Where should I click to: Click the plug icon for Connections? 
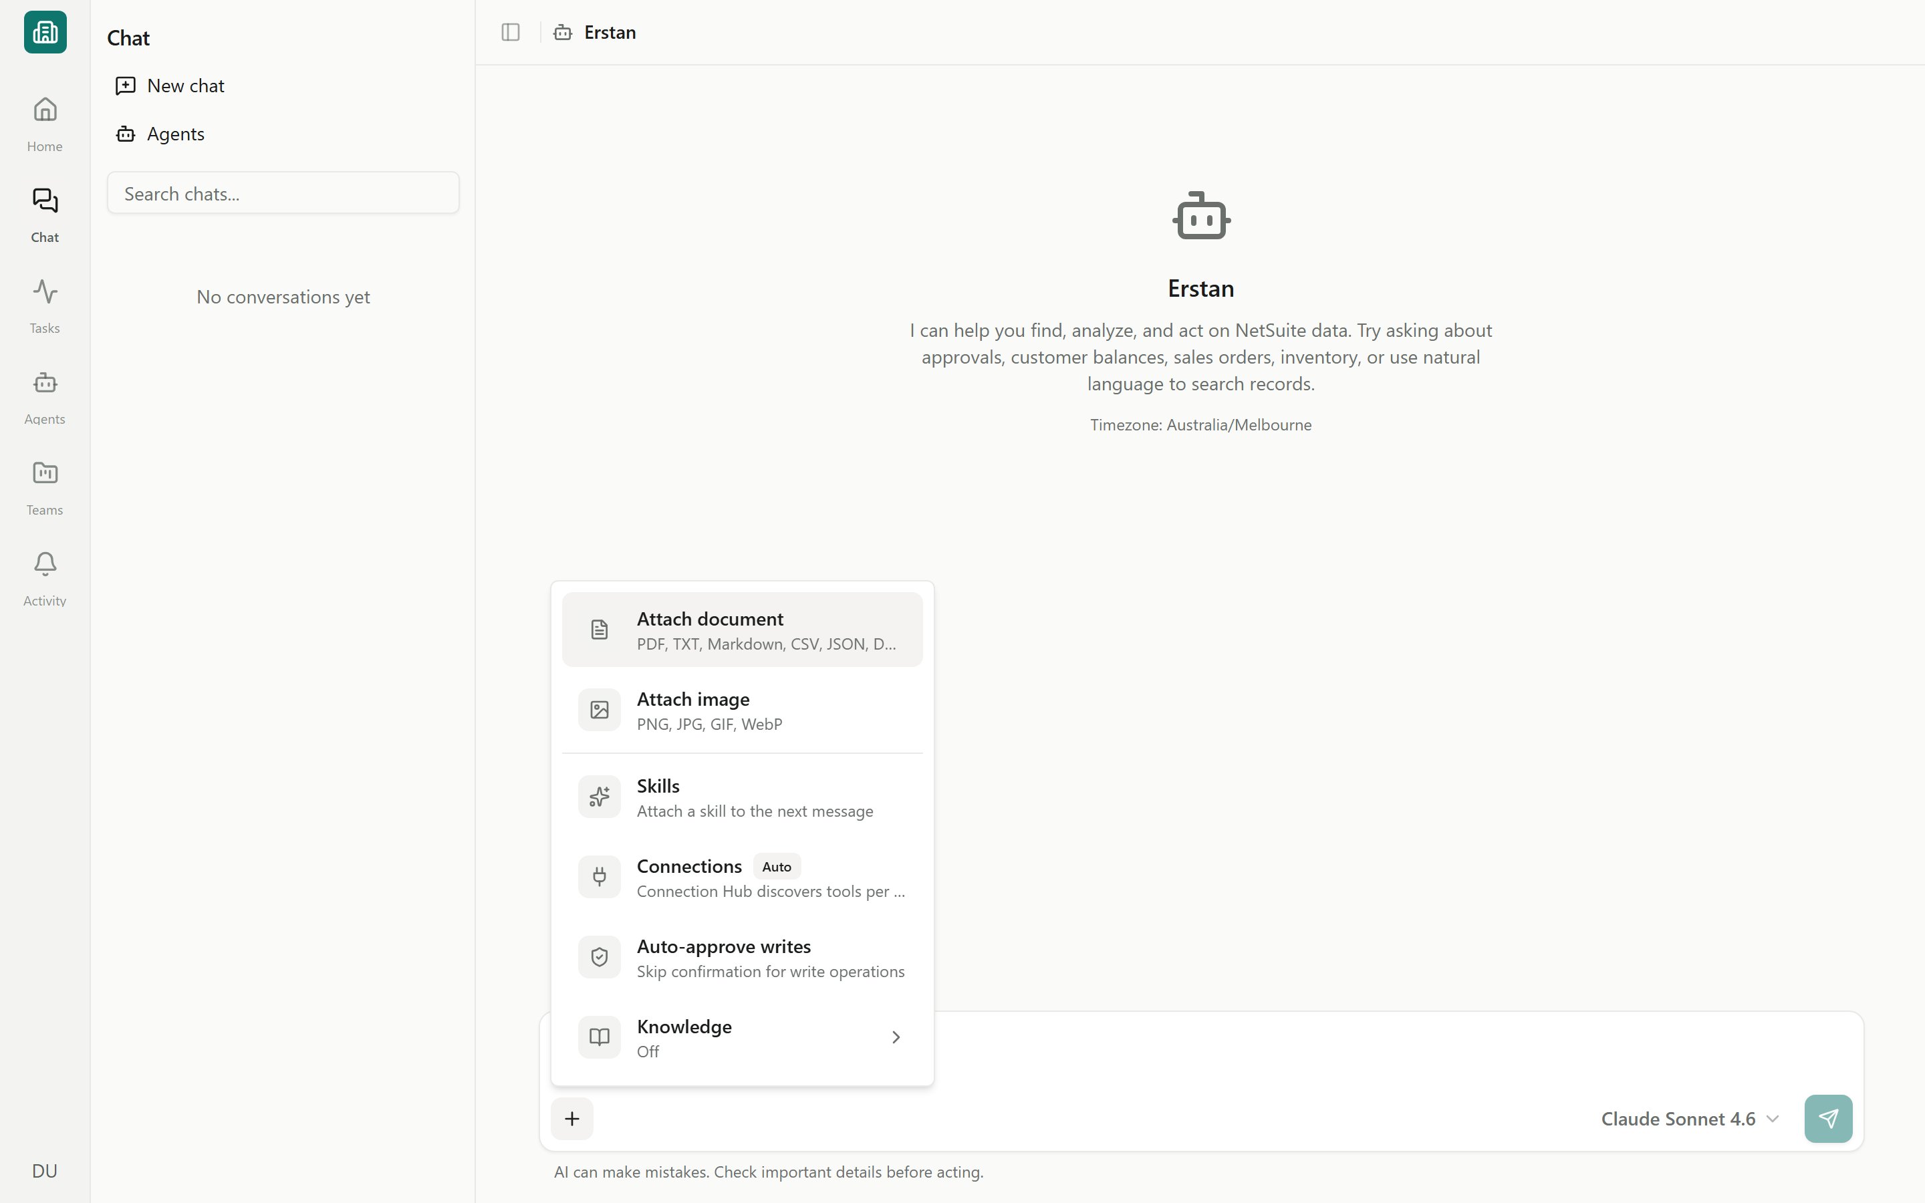(599, 877)
